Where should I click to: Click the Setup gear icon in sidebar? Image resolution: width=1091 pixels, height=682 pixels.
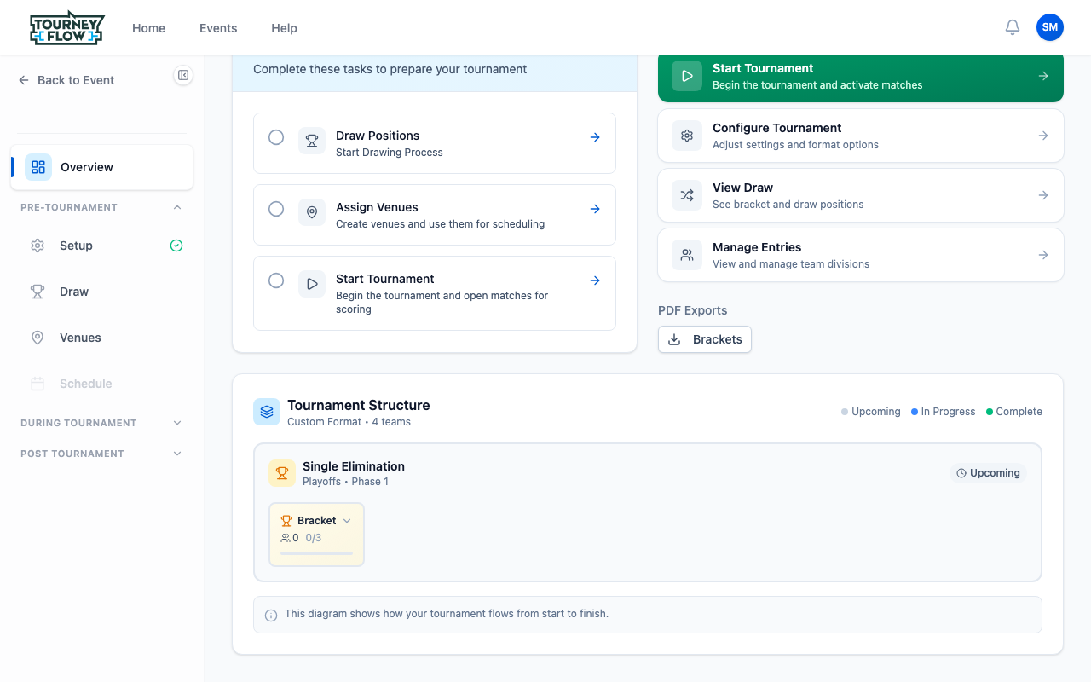click(x=38, y=246)
